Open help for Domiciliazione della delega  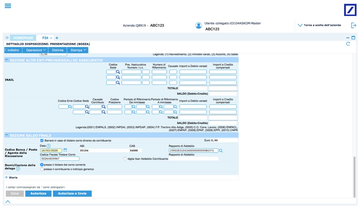pyautogui.click(x=18, y=169)
